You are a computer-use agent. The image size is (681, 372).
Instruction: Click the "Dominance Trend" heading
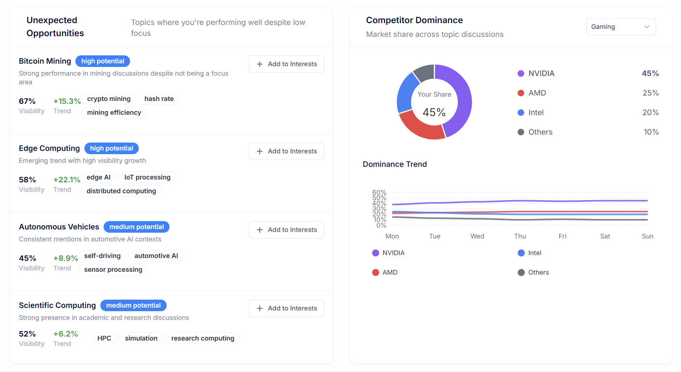pyautogui.click(x=395, y=164)
